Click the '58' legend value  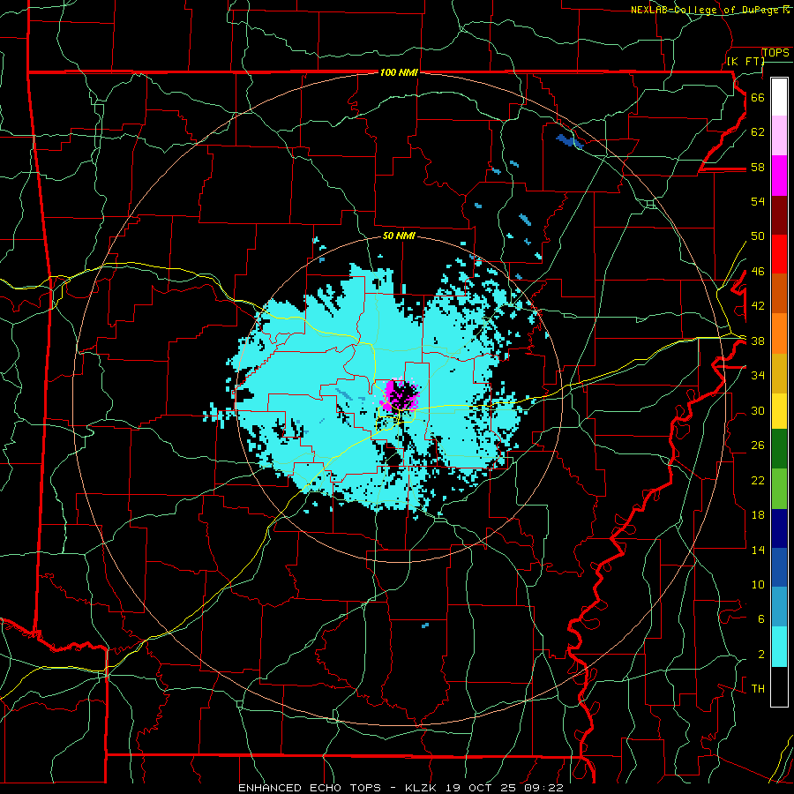(x=758, y=167)
